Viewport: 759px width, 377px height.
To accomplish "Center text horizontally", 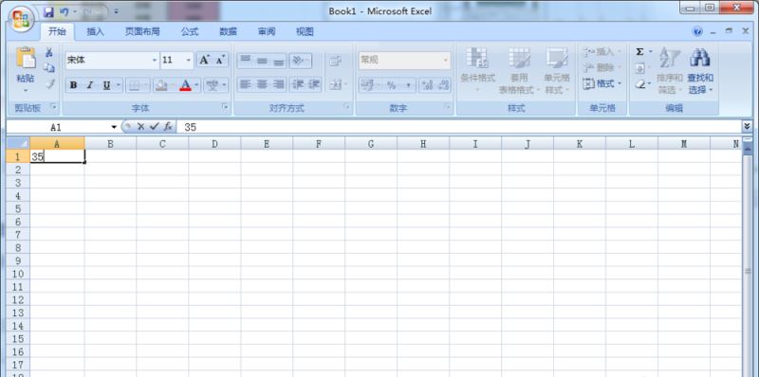I will pos(262,84).
